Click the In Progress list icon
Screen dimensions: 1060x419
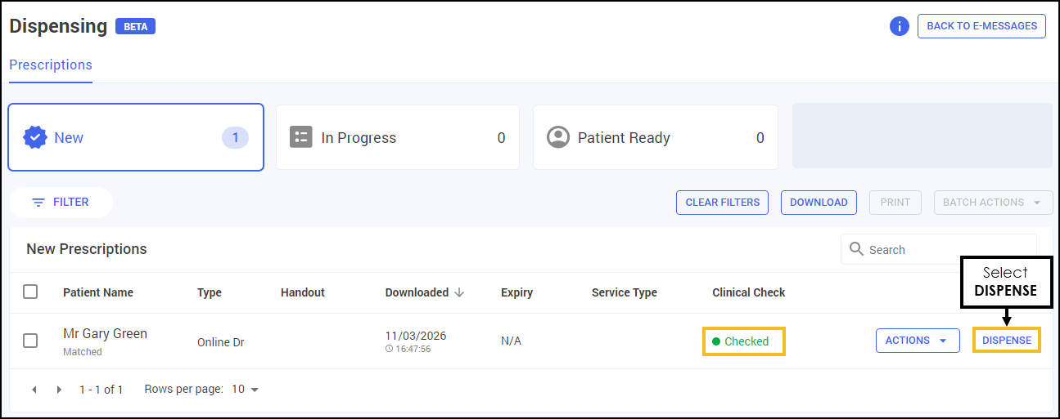click(301, 137)
